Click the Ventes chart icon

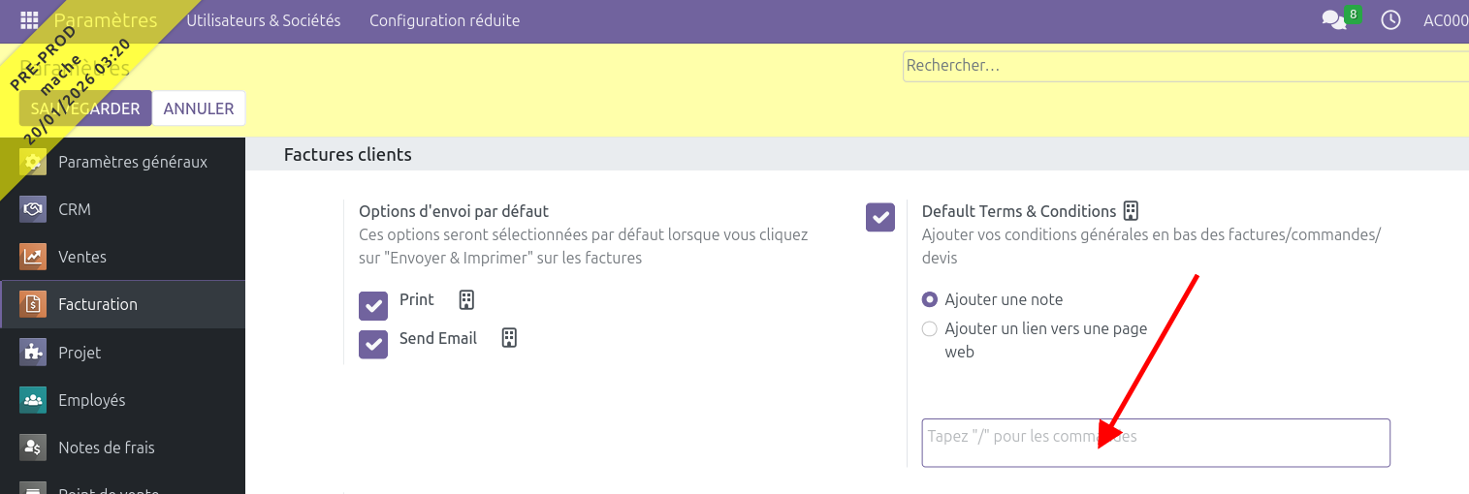coord(33,257)
